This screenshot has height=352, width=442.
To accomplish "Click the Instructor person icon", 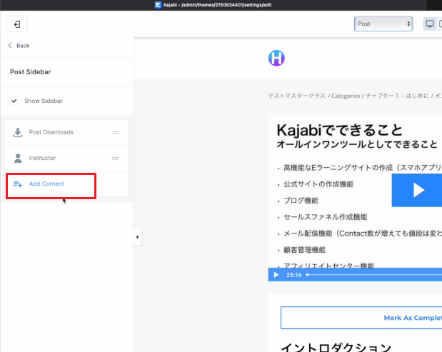I will pos(18,158).
